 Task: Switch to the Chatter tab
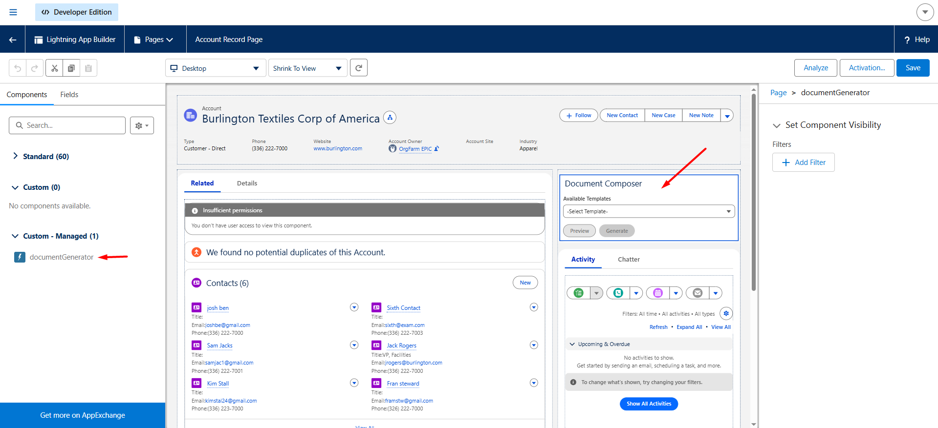click(629, 260)
